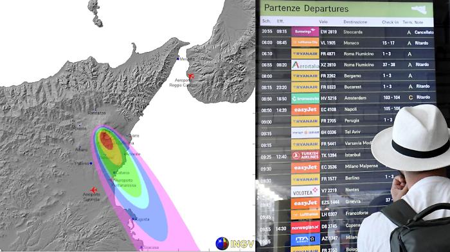Click the Volo column header

(323, 22)
